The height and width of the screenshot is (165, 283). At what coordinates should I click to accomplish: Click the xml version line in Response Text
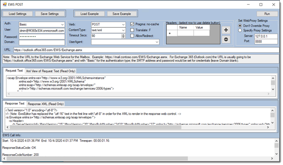[x=31, y=110]
